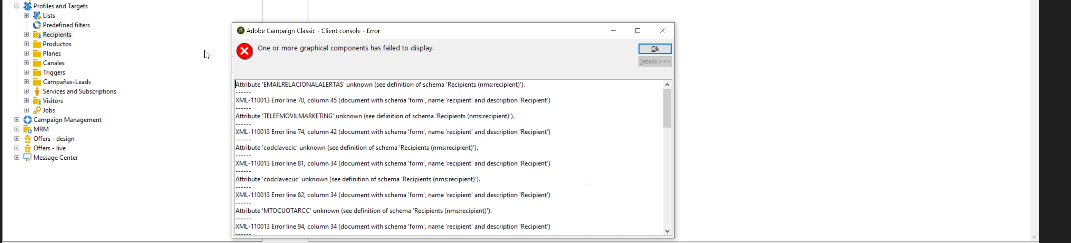Viewport: 1071px width, 243px height.
Task: Click the Predefined filters icon
Action: (37, 25)
